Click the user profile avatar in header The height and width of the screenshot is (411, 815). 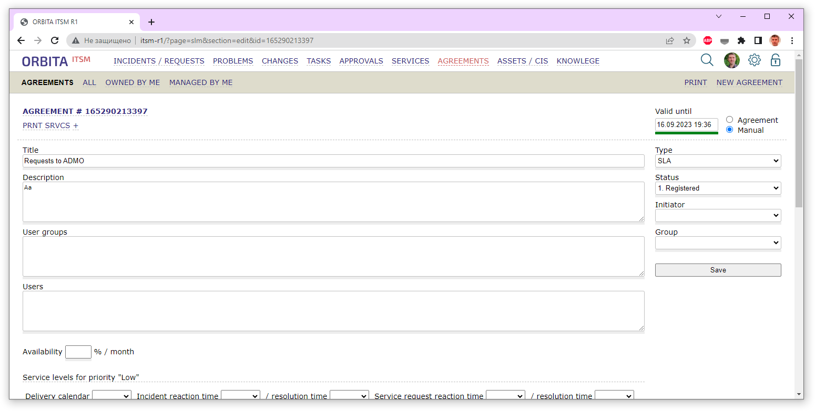pyautogui.click(x=731, y=60)
